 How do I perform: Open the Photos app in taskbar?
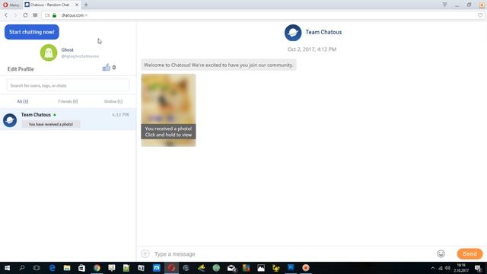click(261, 268)
